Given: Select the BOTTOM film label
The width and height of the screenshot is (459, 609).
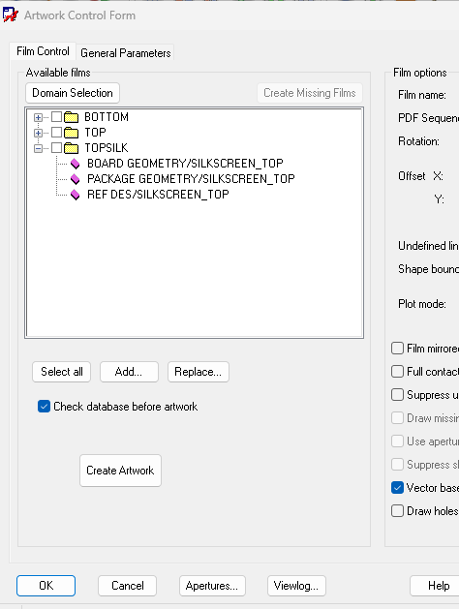Looking at the screenshot, I should tap(107, 117).
